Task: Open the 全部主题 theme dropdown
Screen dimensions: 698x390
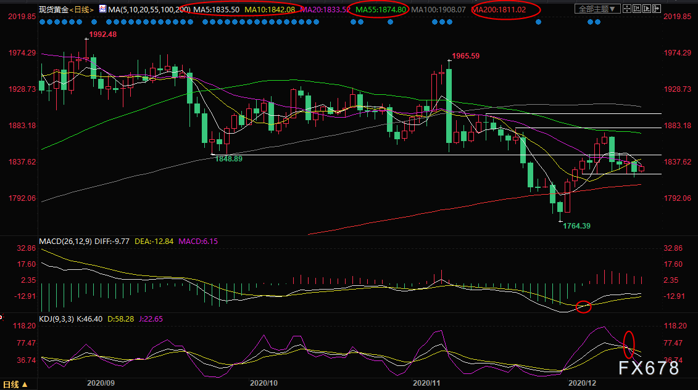Action: (597, 9)
